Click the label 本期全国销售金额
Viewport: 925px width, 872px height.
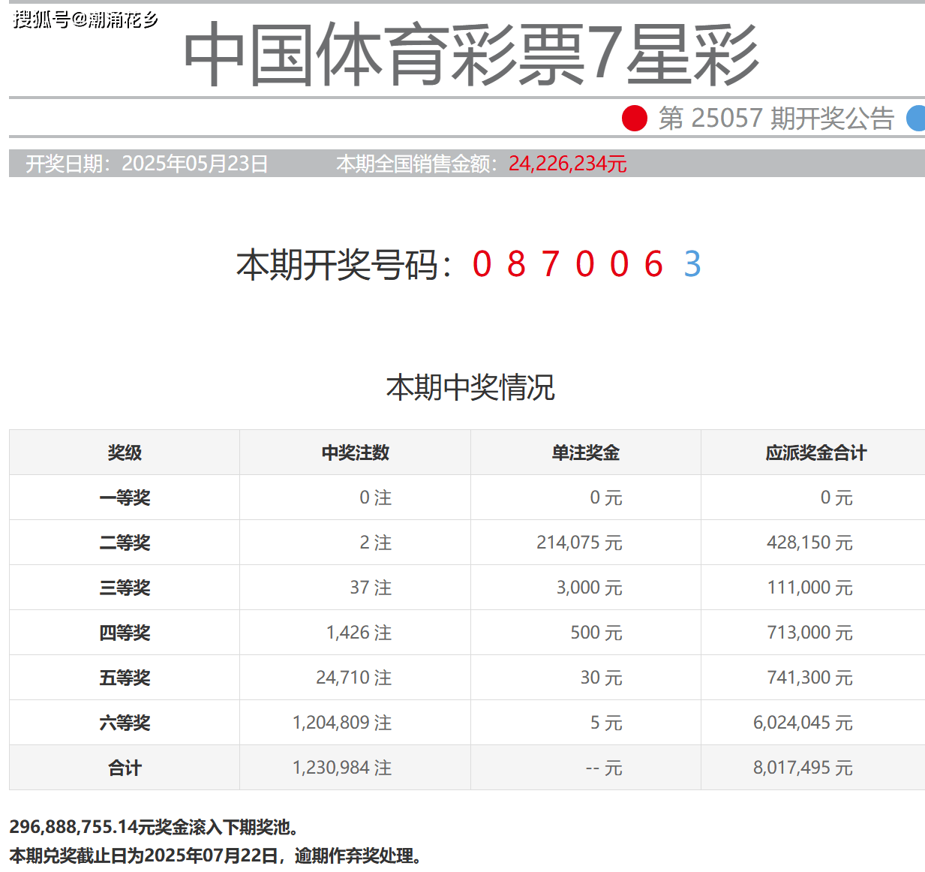click(413, 164)
